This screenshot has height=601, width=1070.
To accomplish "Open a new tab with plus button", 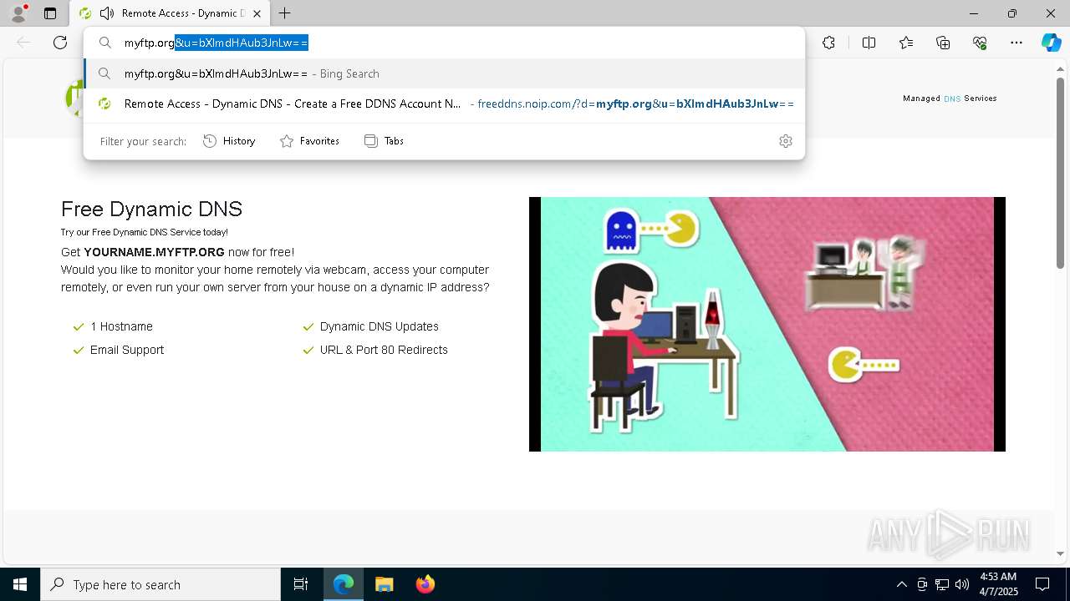I will tap(285, 13).
